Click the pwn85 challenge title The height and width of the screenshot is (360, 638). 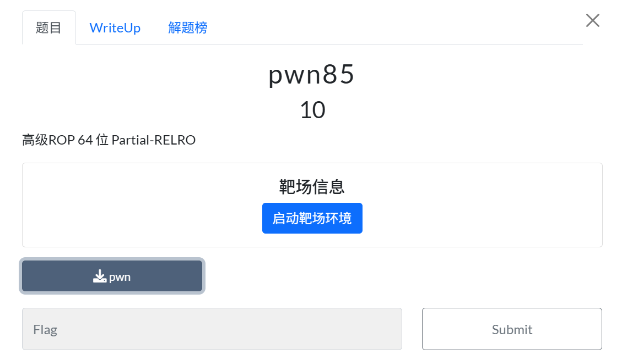[x=311, y=75]
